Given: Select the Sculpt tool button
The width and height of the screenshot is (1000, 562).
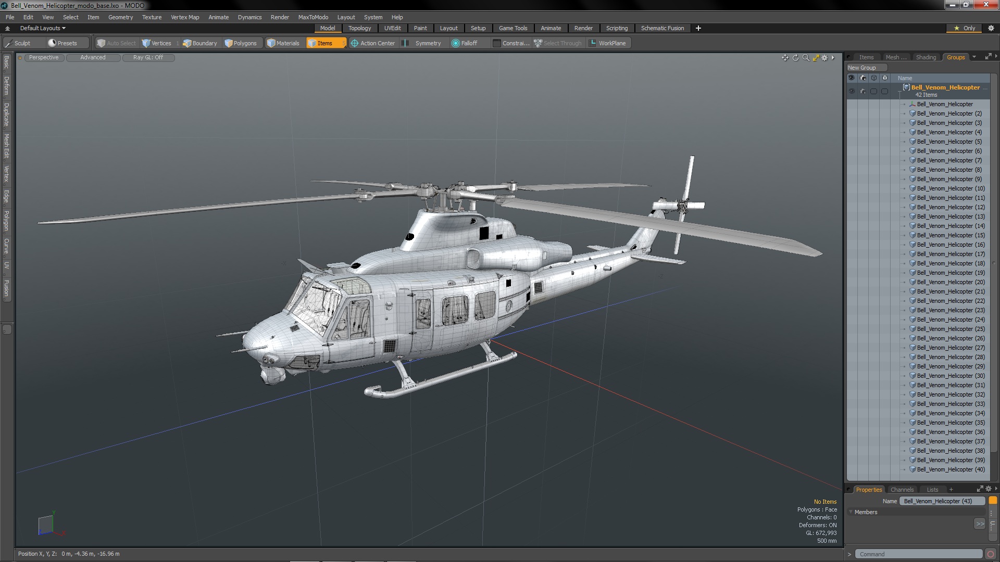Looking at the screenshot, I should pos(23,43).
